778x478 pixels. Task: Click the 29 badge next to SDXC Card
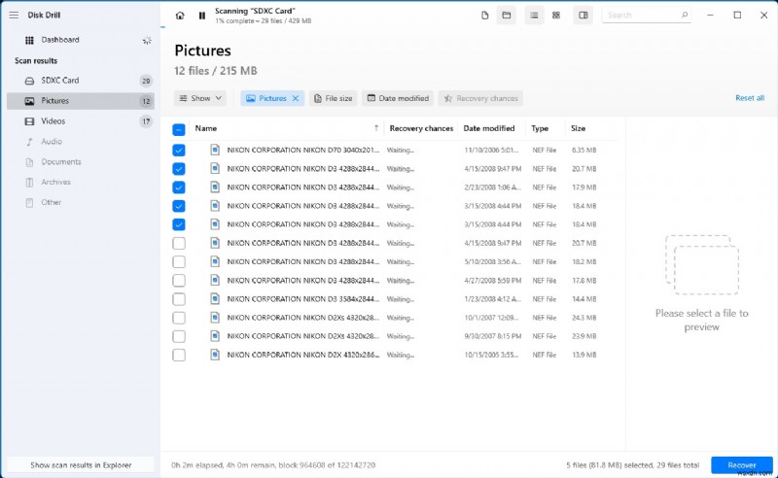(146, 81)
